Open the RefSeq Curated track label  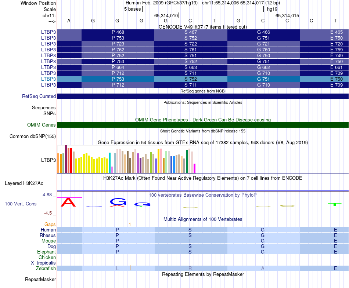pos(39,96)
